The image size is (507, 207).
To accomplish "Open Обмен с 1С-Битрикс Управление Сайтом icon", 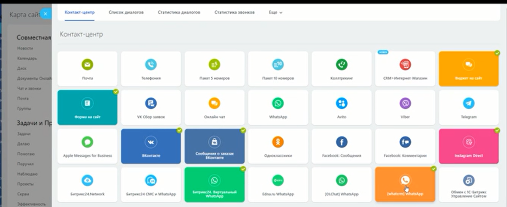I will (x=469, y=180).
